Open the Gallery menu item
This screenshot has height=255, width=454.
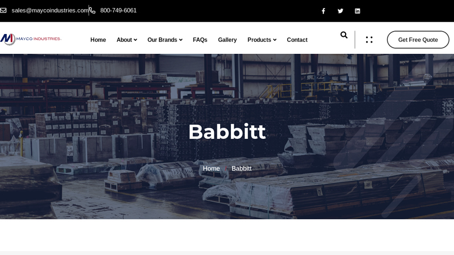coord(228,40)
